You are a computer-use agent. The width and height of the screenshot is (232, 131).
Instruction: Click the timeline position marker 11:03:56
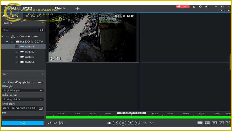(x=132, y=113)
